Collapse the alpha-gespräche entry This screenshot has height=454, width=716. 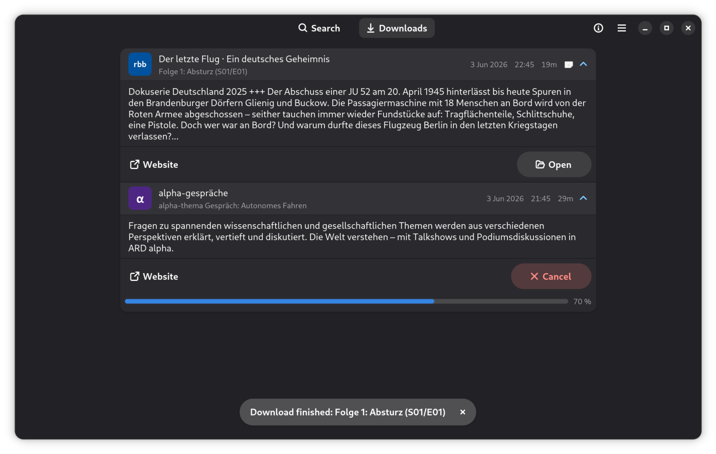(583, 198)
